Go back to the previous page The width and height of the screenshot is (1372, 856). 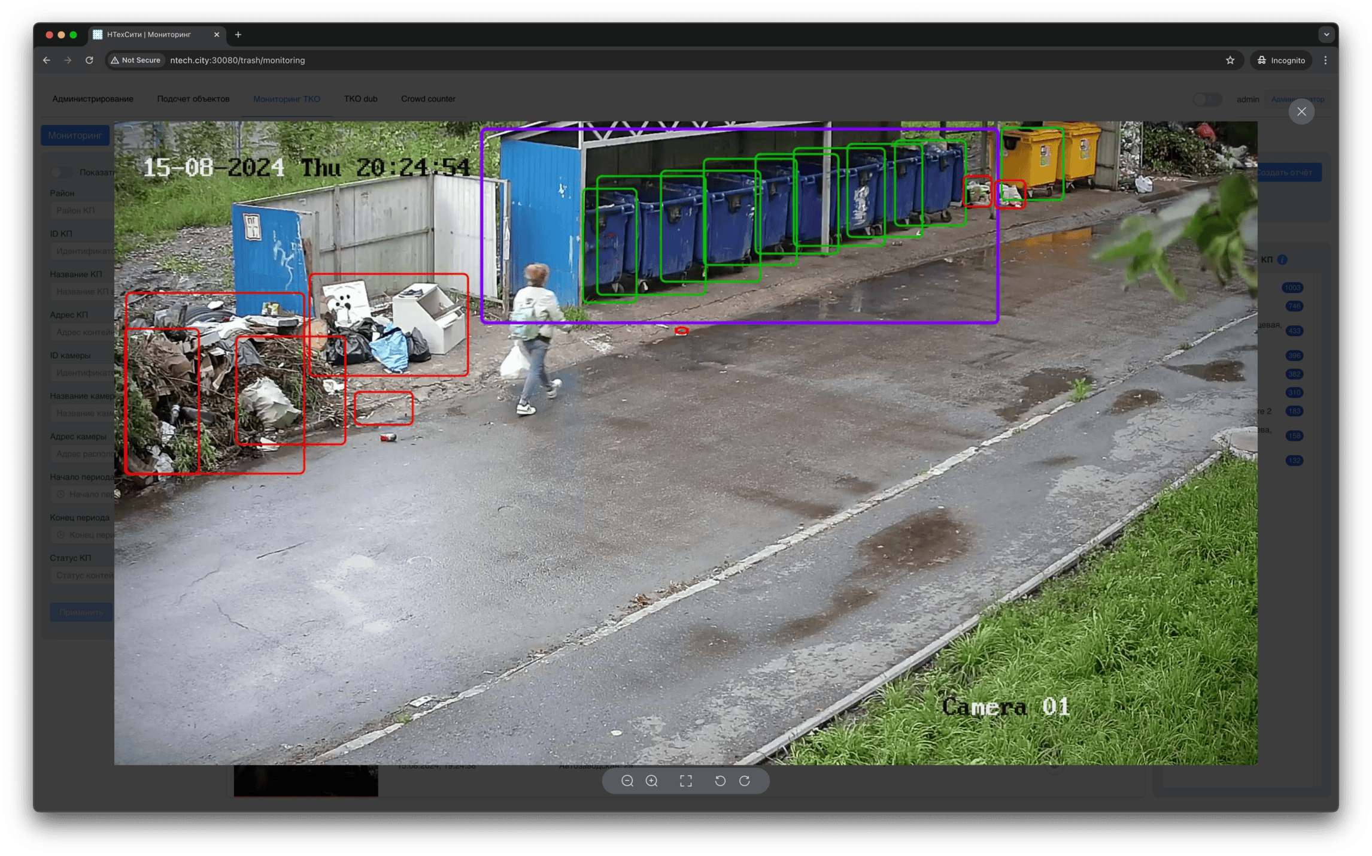47,60
